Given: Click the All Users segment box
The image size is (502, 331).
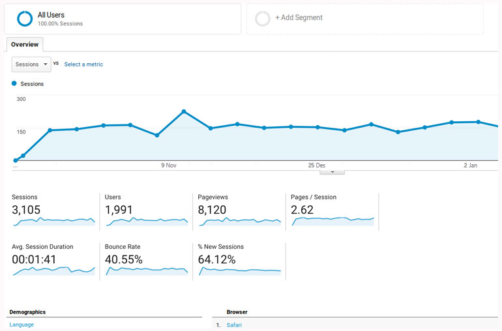Looking at the screenshot, I should click(123, 19).
